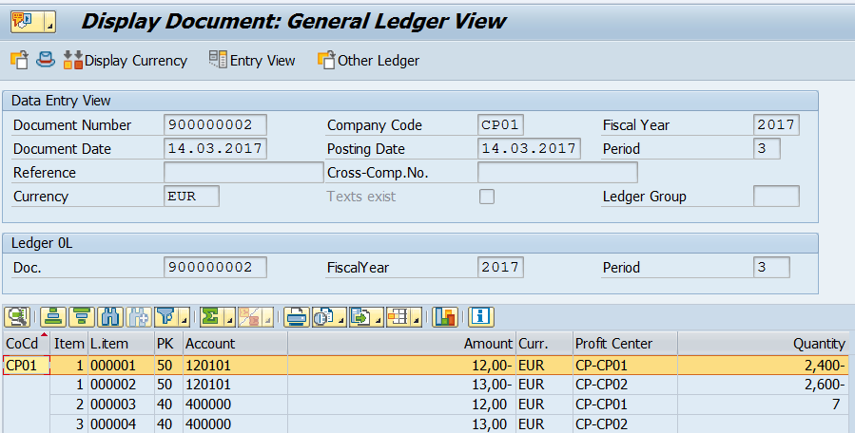
Task: Click the Cross-Comp.No. field
Action: (x=557, y=172)
